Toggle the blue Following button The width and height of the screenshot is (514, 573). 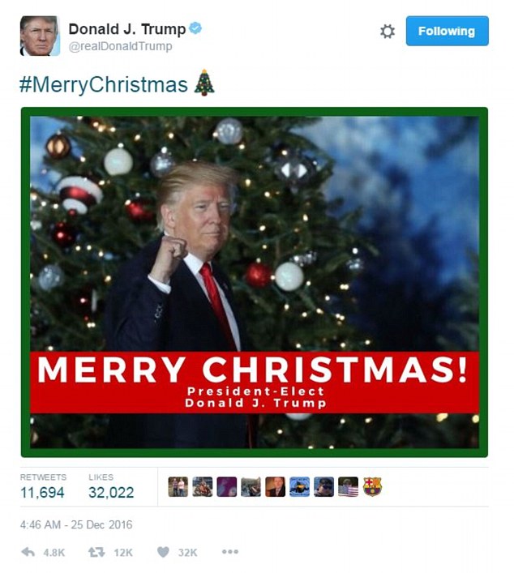click(x=447, y=31)
